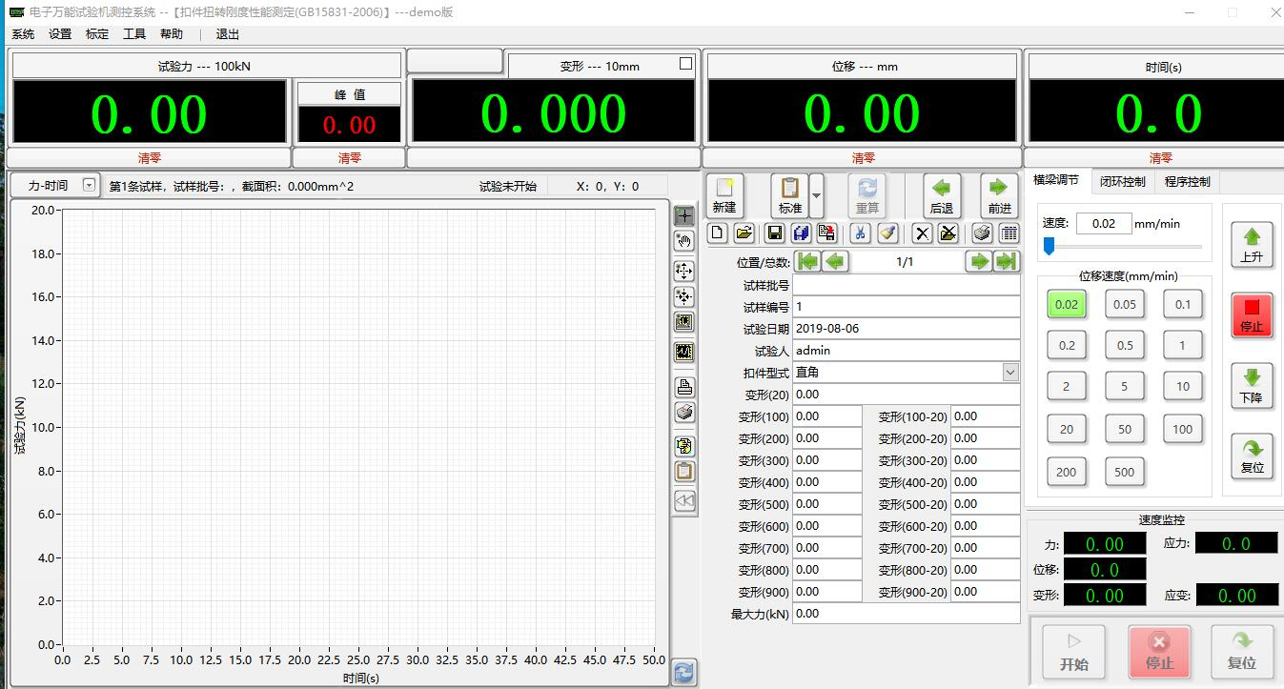Click the floppy disk save icon
Screen dimensions: 1284x689
pyautogui.click(x=775, y=233)
